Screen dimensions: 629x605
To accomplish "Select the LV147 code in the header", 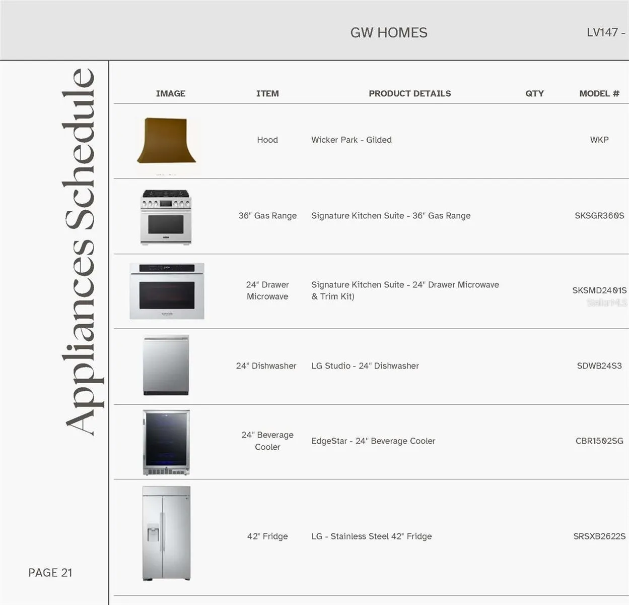I will coord(605,32).
